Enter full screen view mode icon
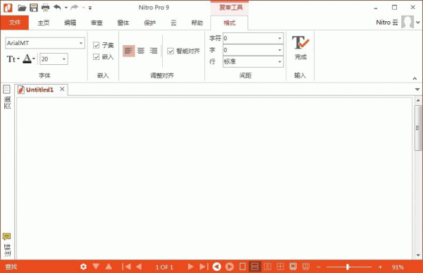 pyautogui.click(x=293, y=267)
